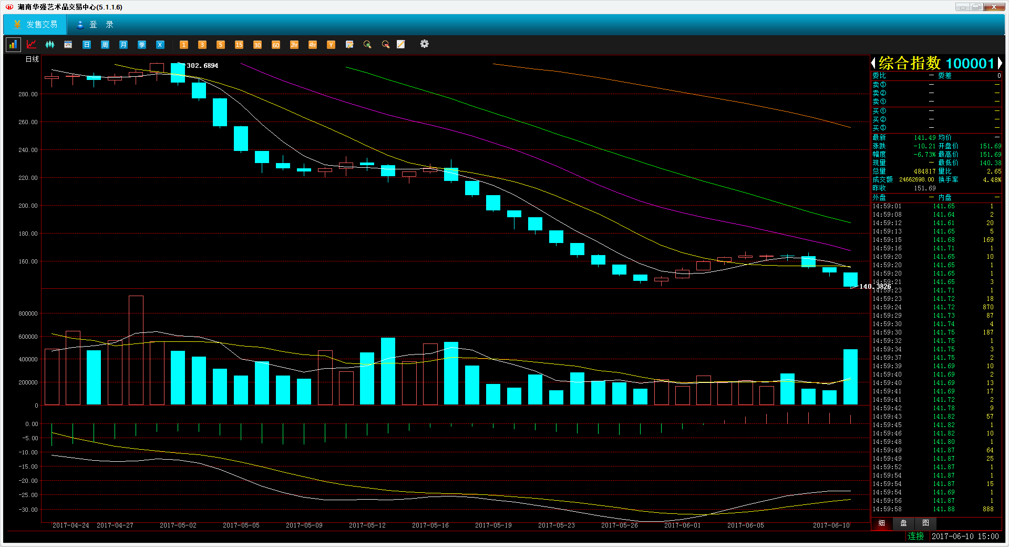The width and height of the screenshot is (1009, 547).
Task: Click the 图 tab button
Action: 925,523
